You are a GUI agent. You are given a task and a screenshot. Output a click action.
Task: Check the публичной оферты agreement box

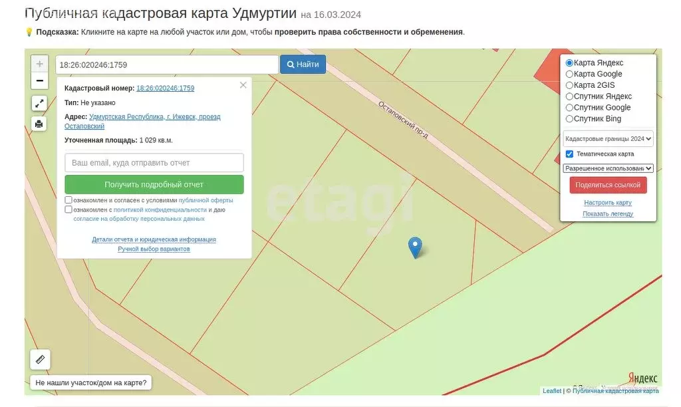(68, 200)
